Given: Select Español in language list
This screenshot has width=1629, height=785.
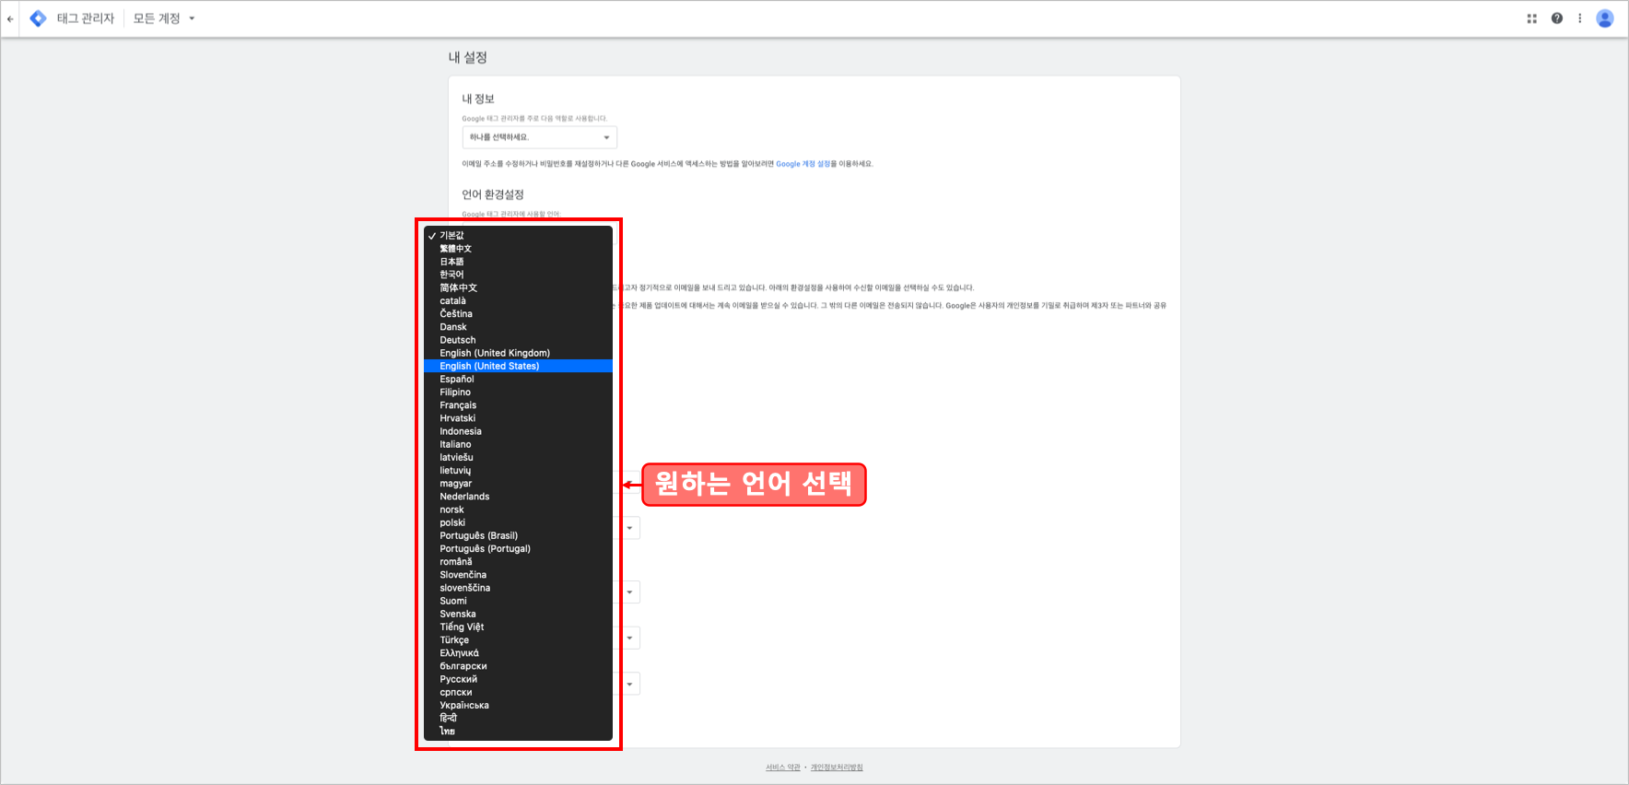Looking at the screenshot, I should (518, 379).
